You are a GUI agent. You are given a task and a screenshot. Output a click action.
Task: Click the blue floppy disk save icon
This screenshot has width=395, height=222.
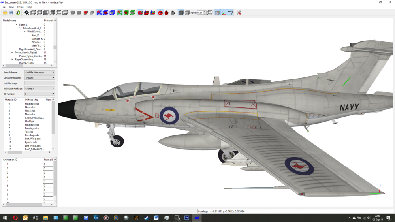[x=11, y=13]
